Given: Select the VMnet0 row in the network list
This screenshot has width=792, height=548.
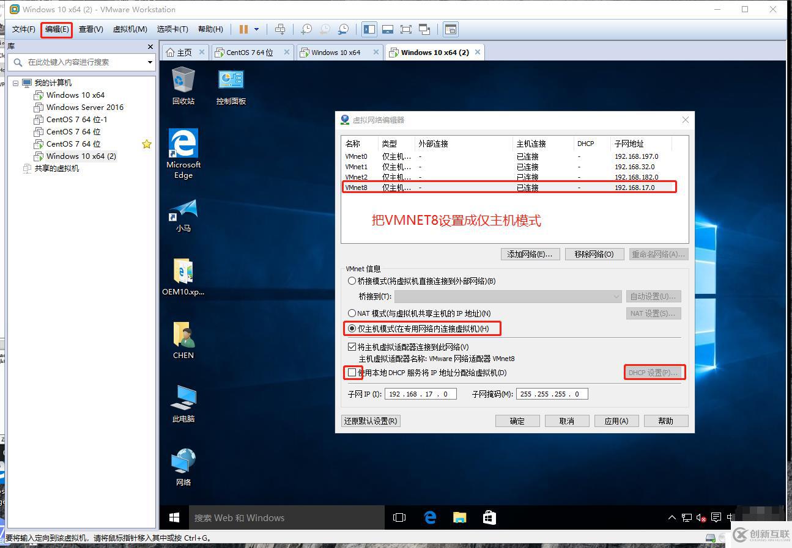Looking at the screenshot, I should pyautogui.click(x=509, y=156).
